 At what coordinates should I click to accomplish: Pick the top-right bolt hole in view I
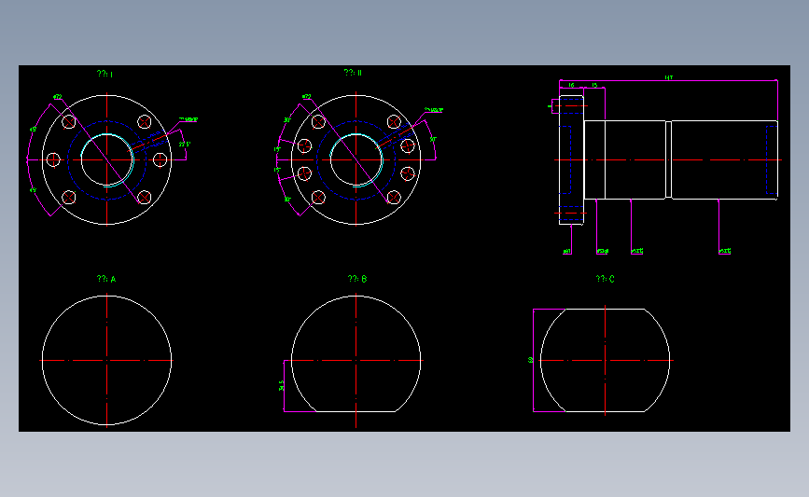point(145,122)
